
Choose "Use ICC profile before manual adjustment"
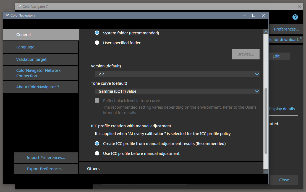point(97,153)
